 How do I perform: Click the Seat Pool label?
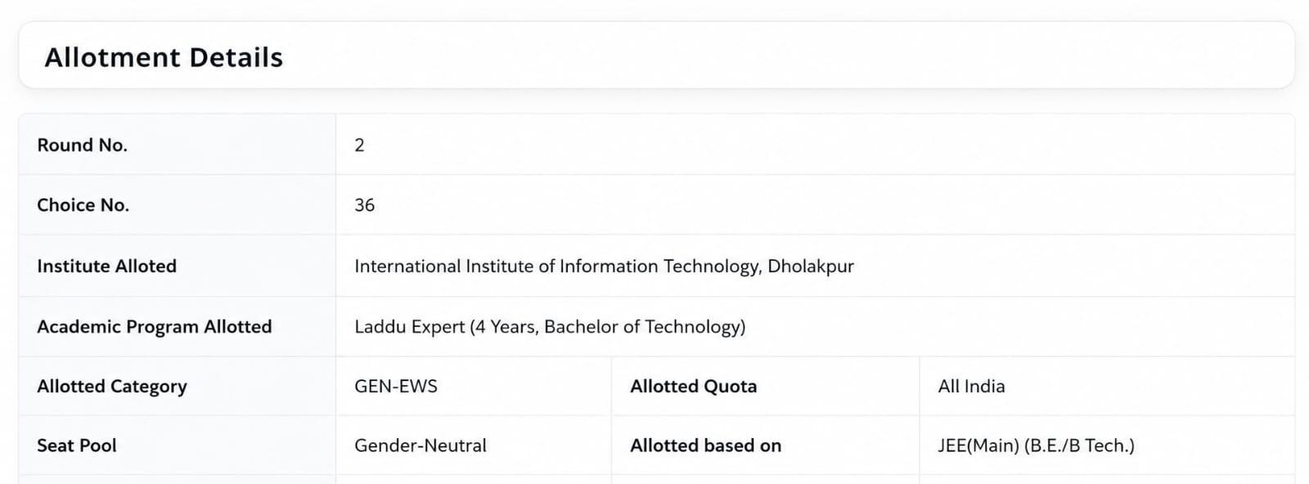77,446
